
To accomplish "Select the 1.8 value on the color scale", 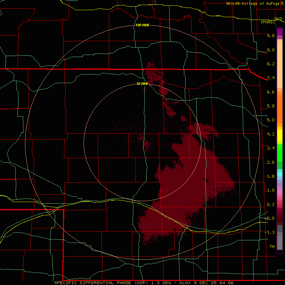I will click(271, 176).
